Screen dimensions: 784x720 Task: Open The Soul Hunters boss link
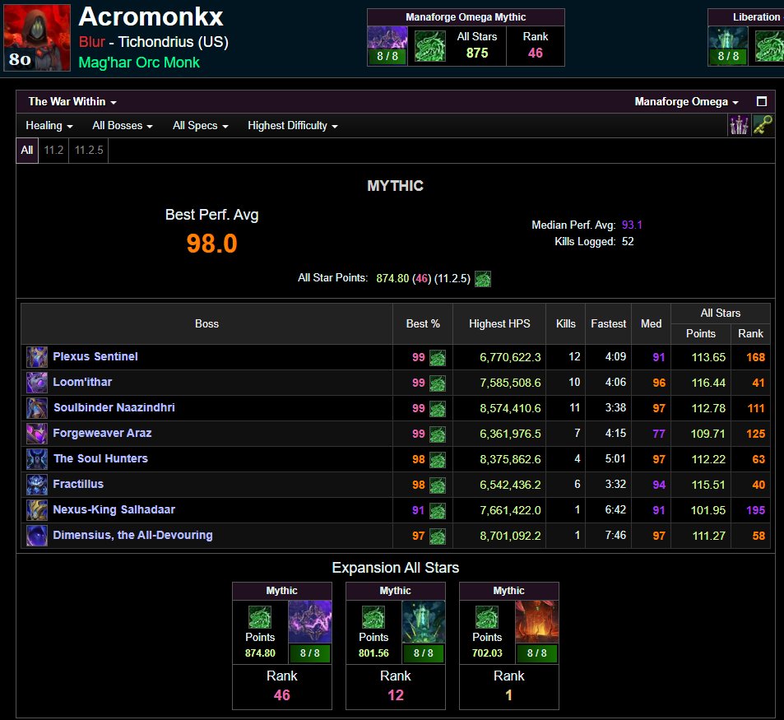100,458
